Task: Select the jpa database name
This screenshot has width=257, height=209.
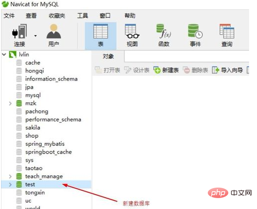Action: pyautogui.click(x=29, y=87)
